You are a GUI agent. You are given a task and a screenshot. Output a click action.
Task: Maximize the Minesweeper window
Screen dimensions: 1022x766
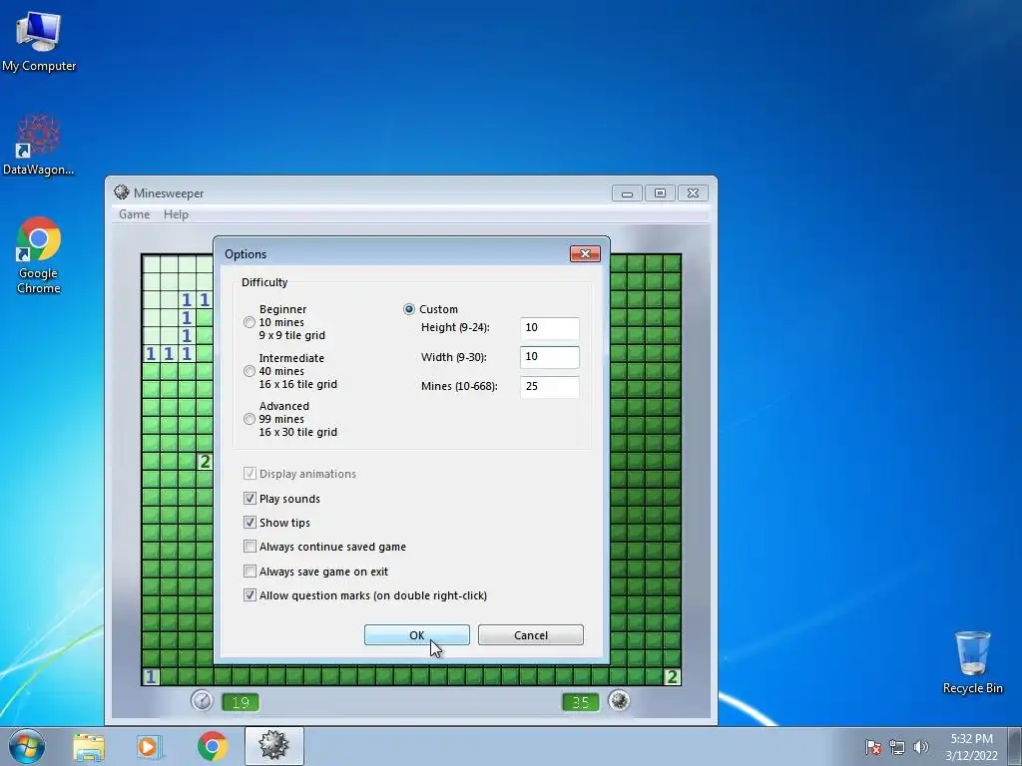tap(660, 193)
